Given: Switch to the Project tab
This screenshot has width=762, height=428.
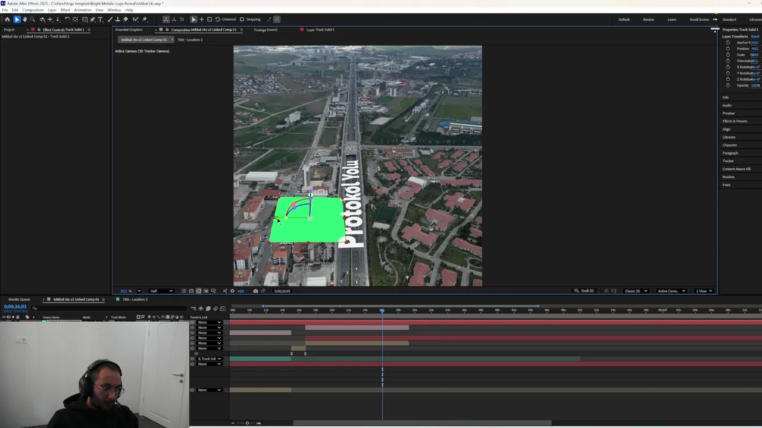Looking at the screenshot, I should pos(9,30).
